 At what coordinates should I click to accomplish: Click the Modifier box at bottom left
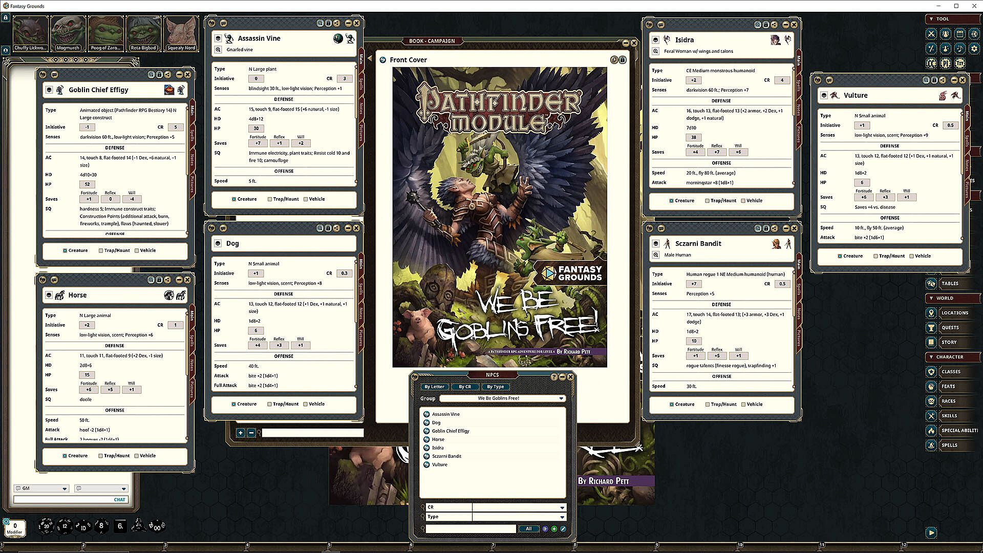point(15,528)
